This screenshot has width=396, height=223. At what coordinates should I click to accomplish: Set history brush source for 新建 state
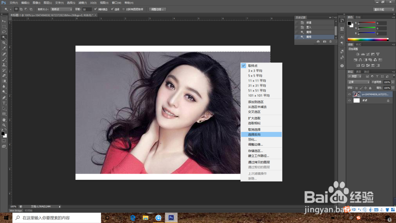297,23
